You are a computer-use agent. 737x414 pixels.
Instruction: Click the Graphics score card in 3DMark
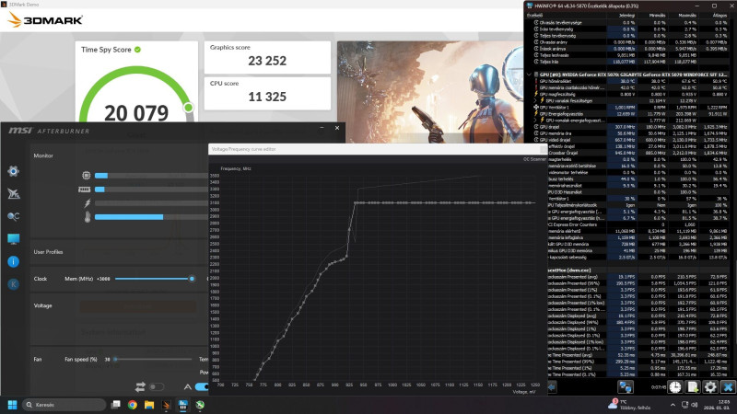(x=267, y=57)
